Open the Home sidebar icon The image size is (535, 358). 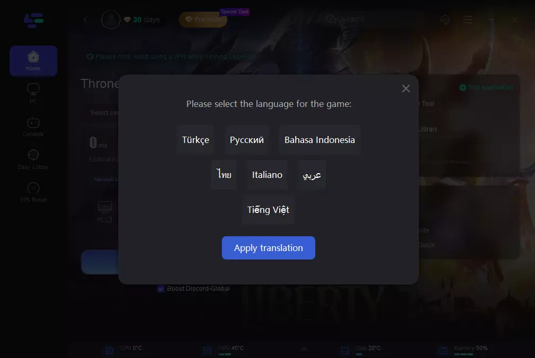pos(33,61)
